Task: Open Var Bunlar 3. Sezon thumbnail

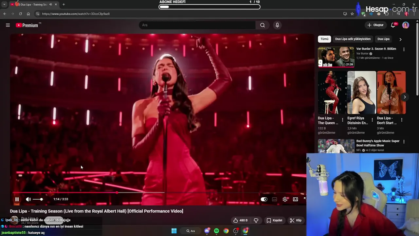Action: 336,57
